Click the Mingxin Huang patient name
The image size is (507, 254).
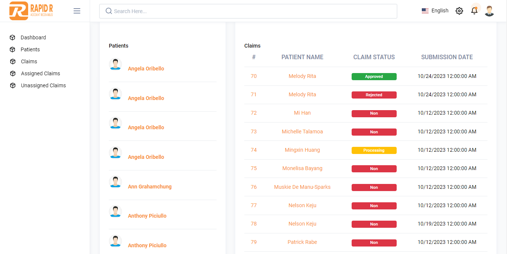click(302, 150)
